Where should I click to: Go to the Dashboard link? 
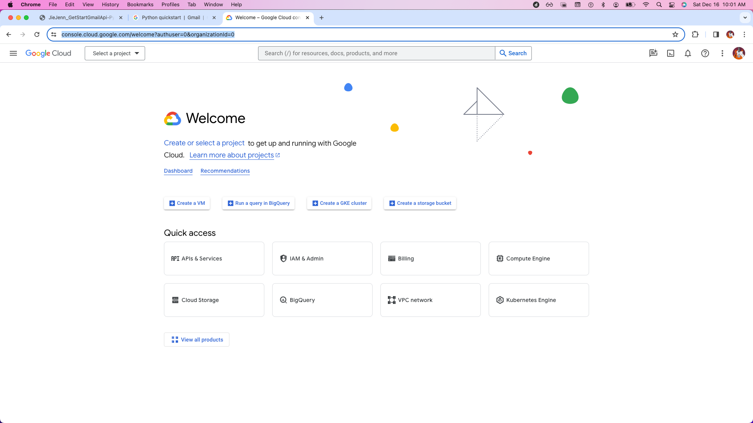[178, 171]
